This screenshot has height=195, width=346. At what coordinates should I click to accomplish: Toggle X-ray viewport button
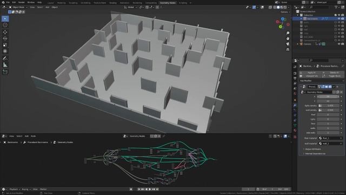(x=270, y=7)
